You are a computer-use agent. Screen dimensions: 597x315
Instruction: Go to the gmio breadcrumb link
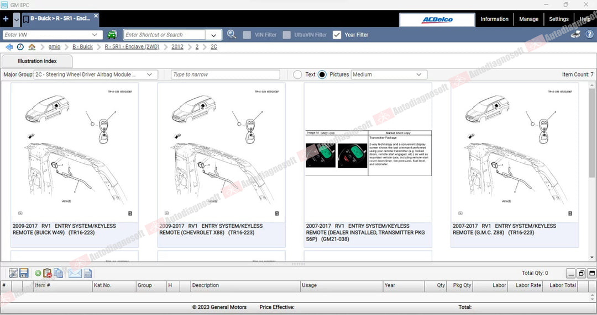click(54, 47)
